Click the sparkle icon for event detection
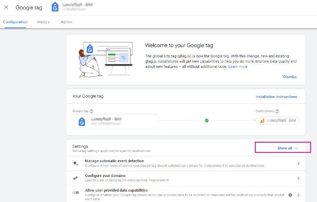The image size is (317, 202). (75, 163)
